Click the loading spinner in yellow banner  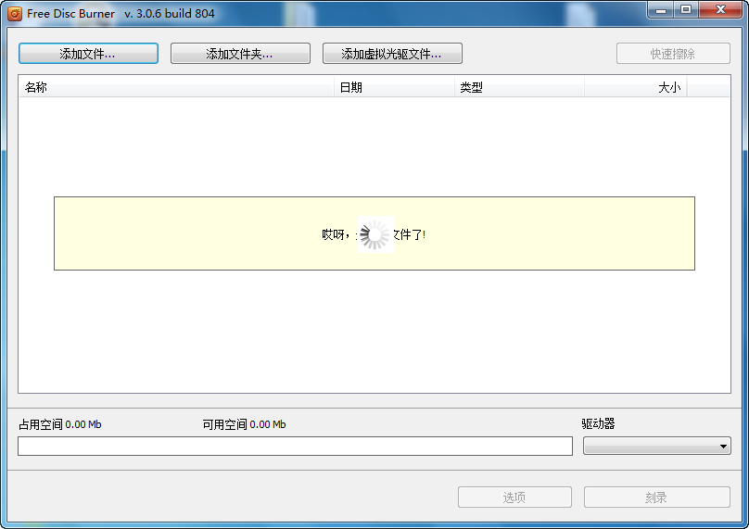[x=375, y=234]
